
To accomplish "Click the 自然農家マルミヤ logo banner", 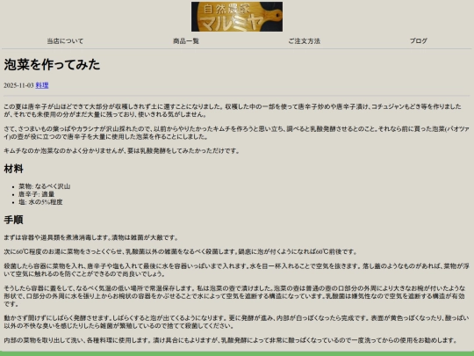I will click(237, 17).
